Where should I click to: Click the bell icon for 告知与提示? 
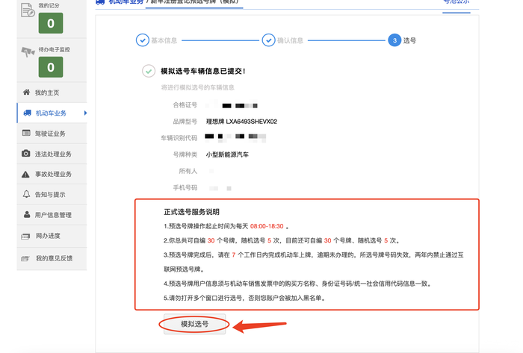coord(27,194)
